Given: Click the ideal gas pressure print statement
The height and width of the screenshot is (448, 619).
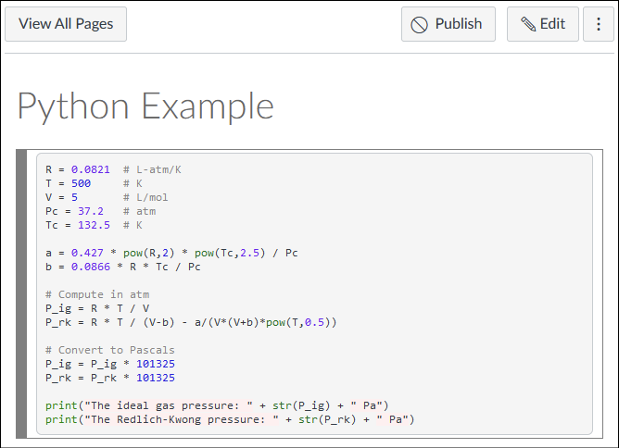Looking at the screenshot, I should tap(217, 405).
